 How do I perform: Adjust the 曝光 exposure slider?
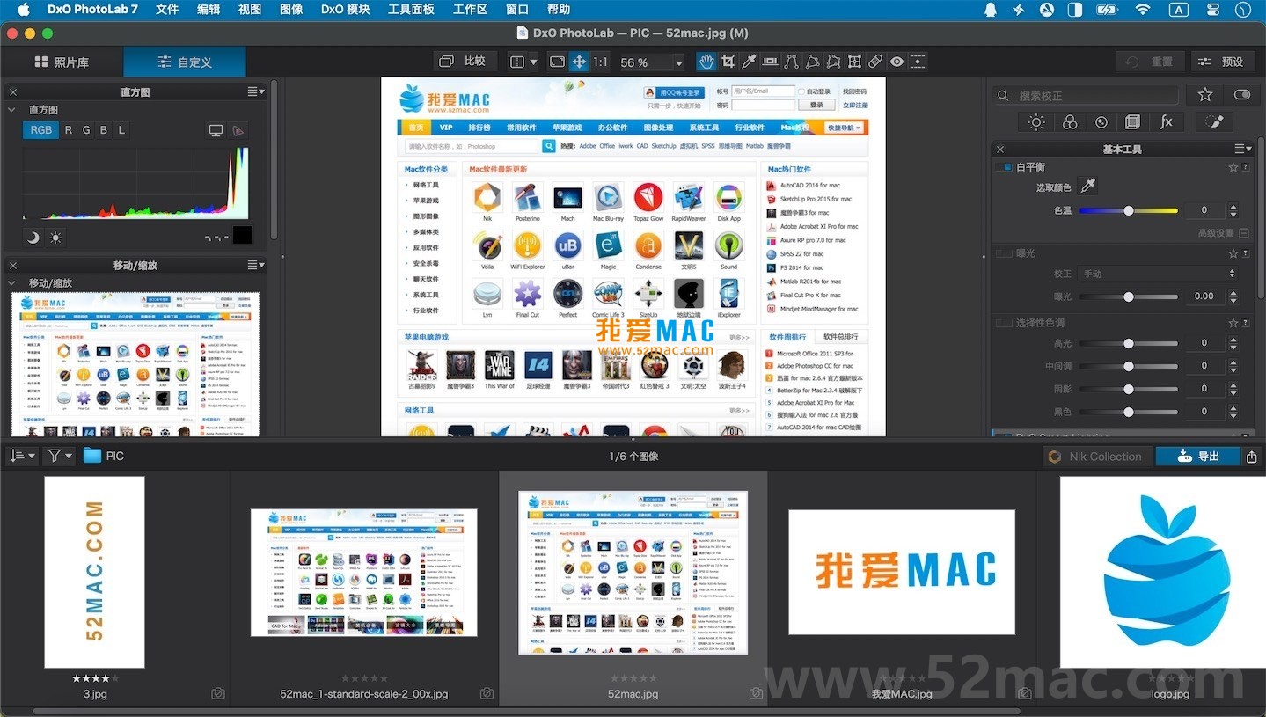[x=1129, y=296]
